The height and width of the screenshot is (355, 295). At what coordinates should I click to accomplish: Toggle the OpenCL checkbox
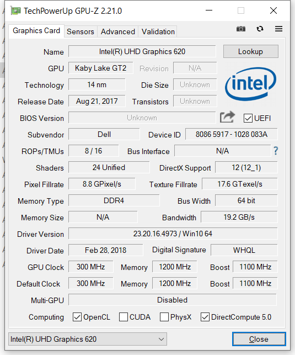(x=77, y=317)
